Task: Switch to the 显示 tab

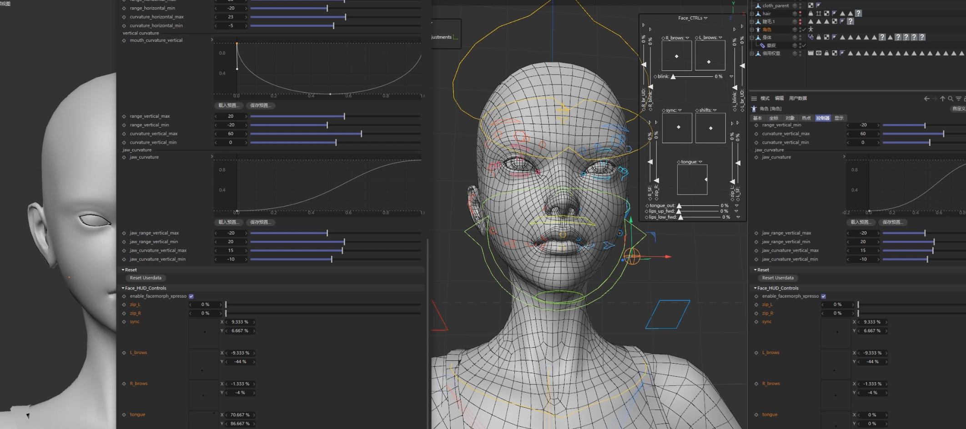Action: (839, 118)
